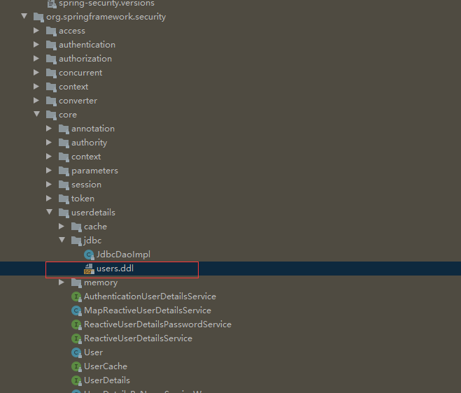Screen dimensions: 461x393
Task: Click the core folder icon
Action: tap(52, 115)
